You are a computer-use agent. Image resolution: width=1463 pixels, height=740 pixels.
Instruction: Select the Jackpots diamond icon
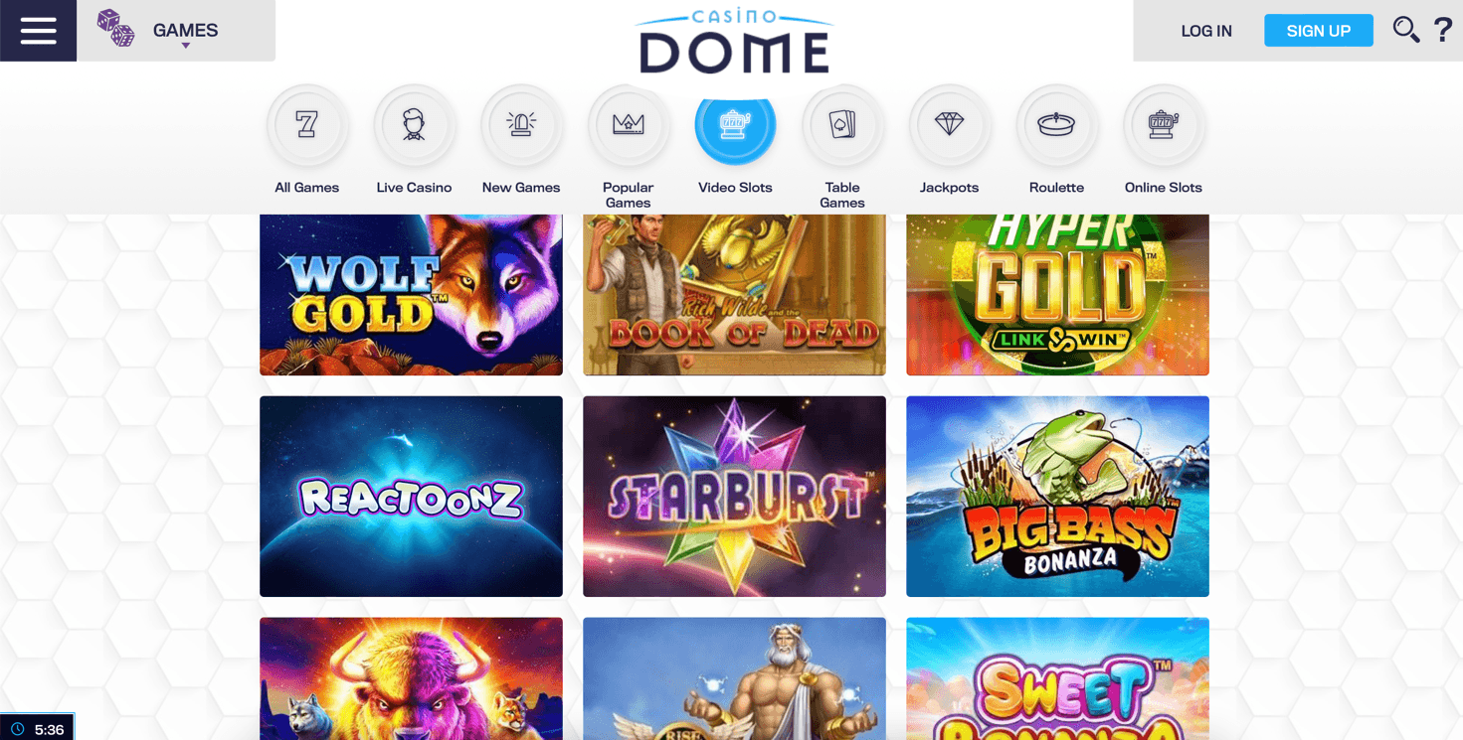click(950, 124)
